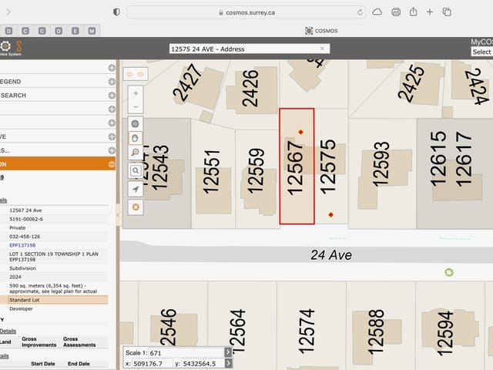Apply the scale value arrow button
Viewport: 493px width, 370px height.
[x=228, y=352]
